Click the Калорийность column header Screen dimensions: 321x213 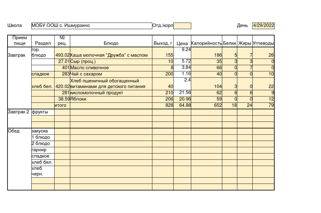coord(206,43)
